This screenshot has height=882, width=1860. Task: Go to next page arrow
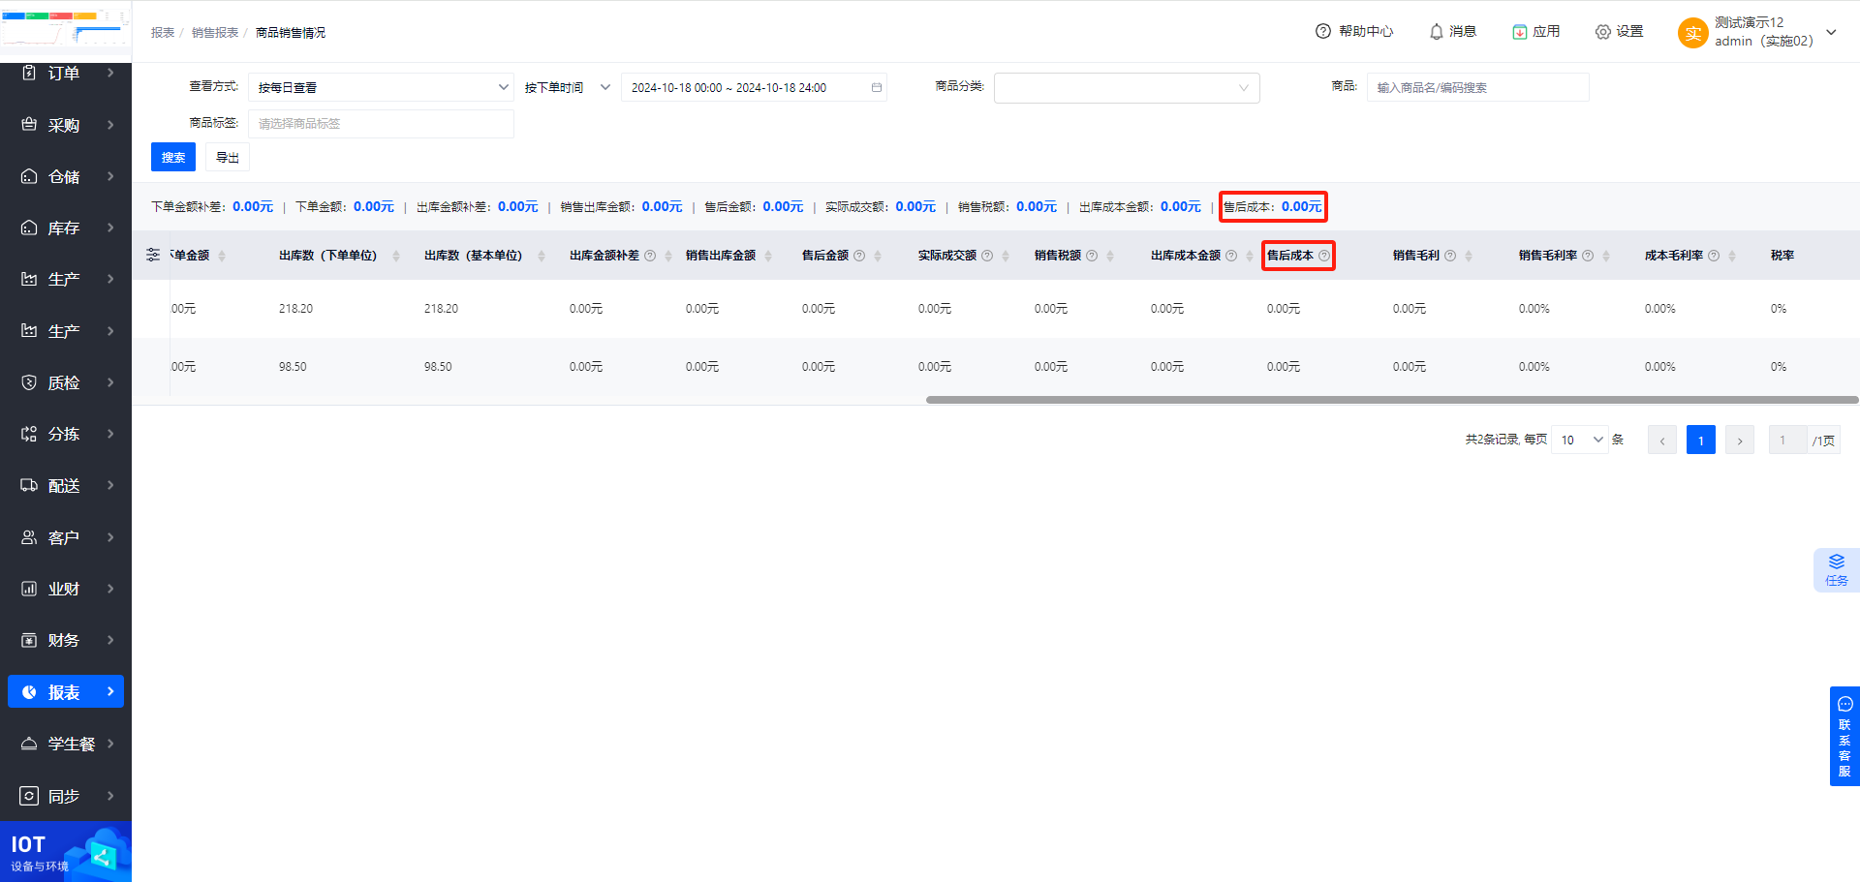(1740, 441)
